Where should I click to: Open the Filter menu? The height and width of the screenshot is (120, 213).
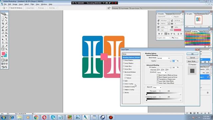[x=32, y=4]
